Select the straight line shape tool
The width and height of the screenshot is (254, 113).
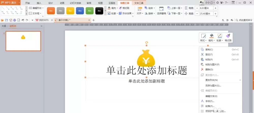pyautogui.click(x=3, y=8)
